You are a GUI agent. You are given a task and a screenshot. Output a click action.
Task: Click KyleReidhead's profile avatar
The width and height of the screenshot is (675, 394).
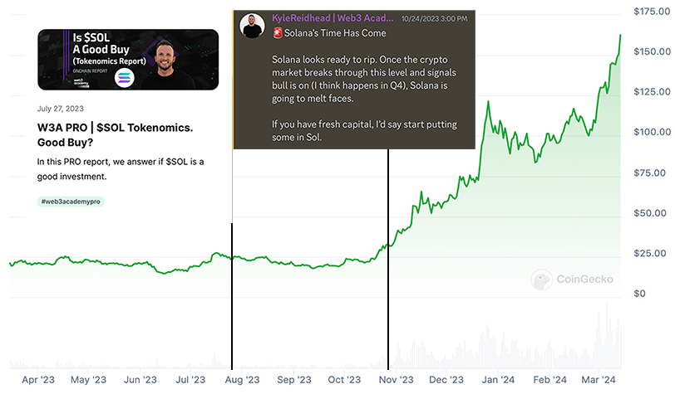pos(253,26)
